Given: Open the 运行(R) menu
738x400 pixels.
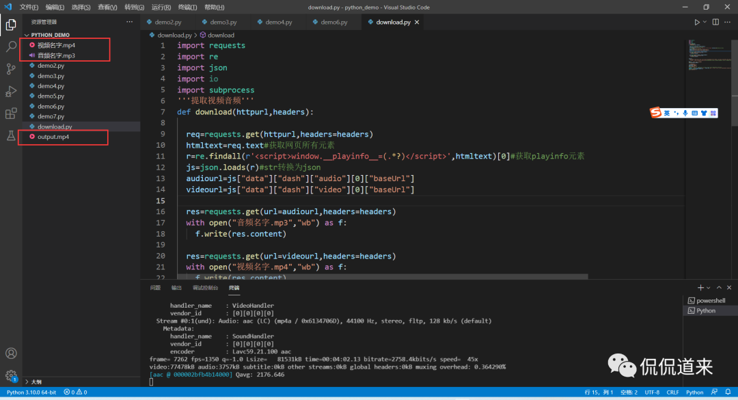Looking at the screenshot, I should click(161, 7).
